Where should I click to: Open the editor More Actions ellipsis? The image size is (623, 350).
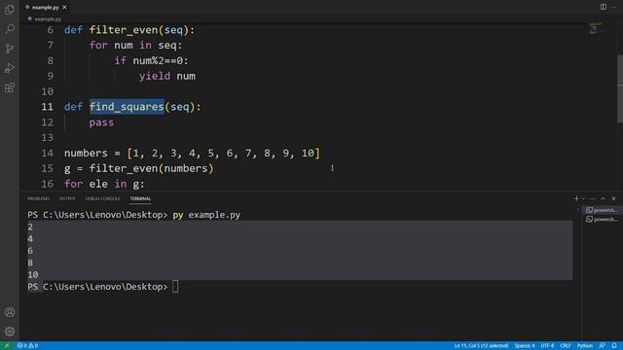click(614, 7)
